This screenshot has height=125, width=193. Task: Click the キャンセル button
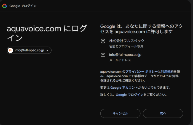[x=120, y=113]
